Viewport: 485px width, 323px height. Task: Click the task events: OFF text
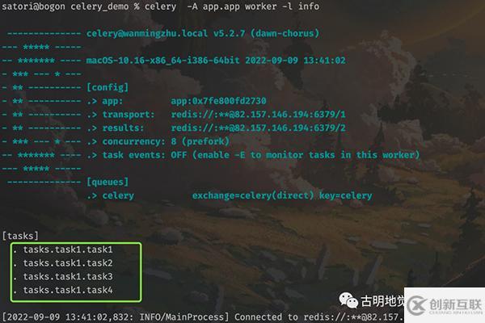click(145, 155)
